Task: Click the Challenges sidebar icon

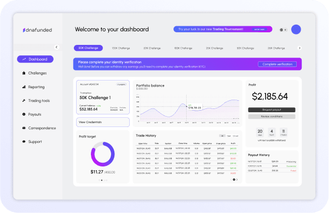Action: (24, 73)
